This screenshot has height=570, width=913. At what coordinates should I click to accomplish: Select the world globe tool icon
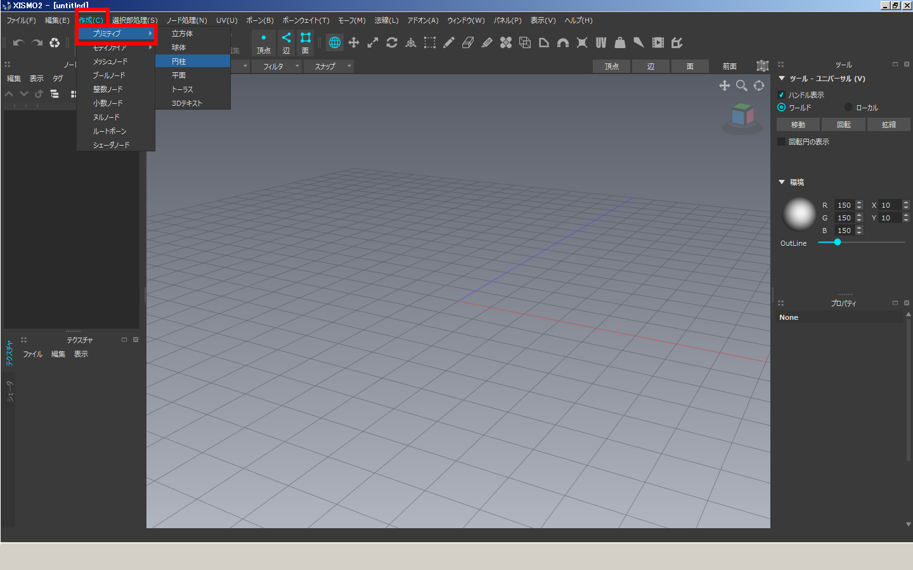335,42
